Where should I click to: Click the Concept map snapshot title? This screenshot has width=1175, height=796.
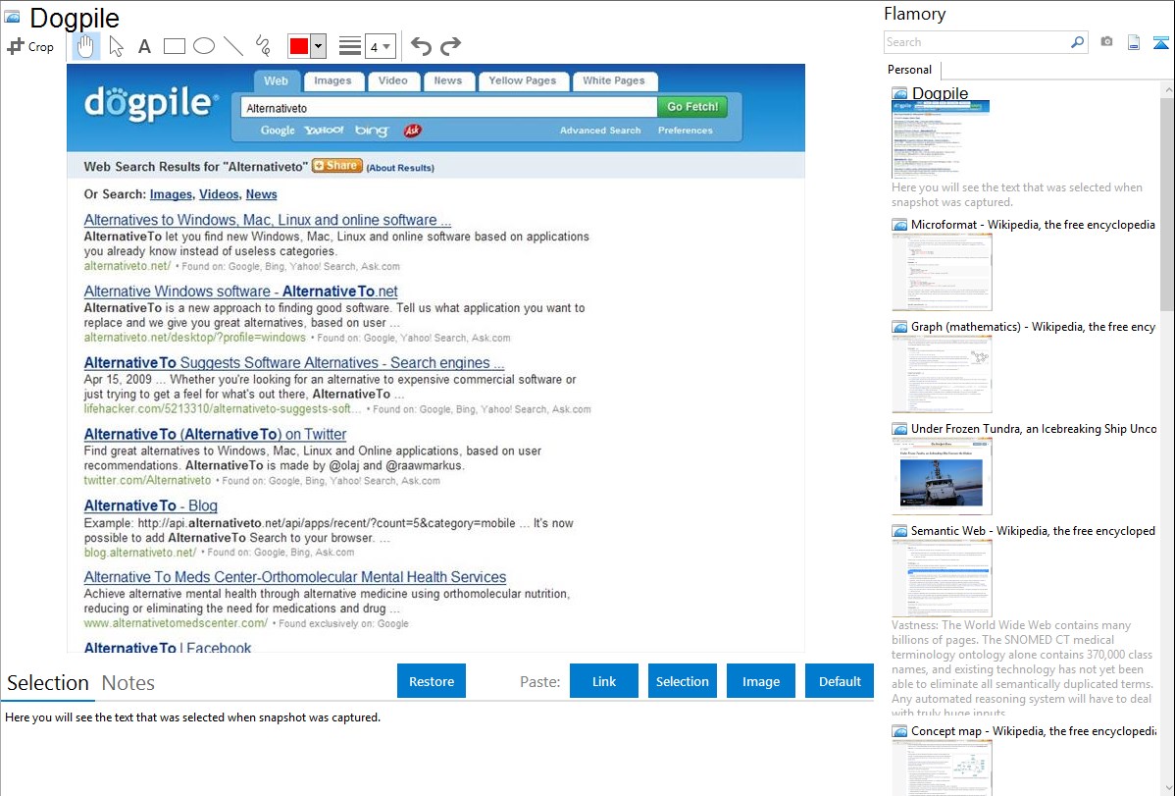[1034, 730]
